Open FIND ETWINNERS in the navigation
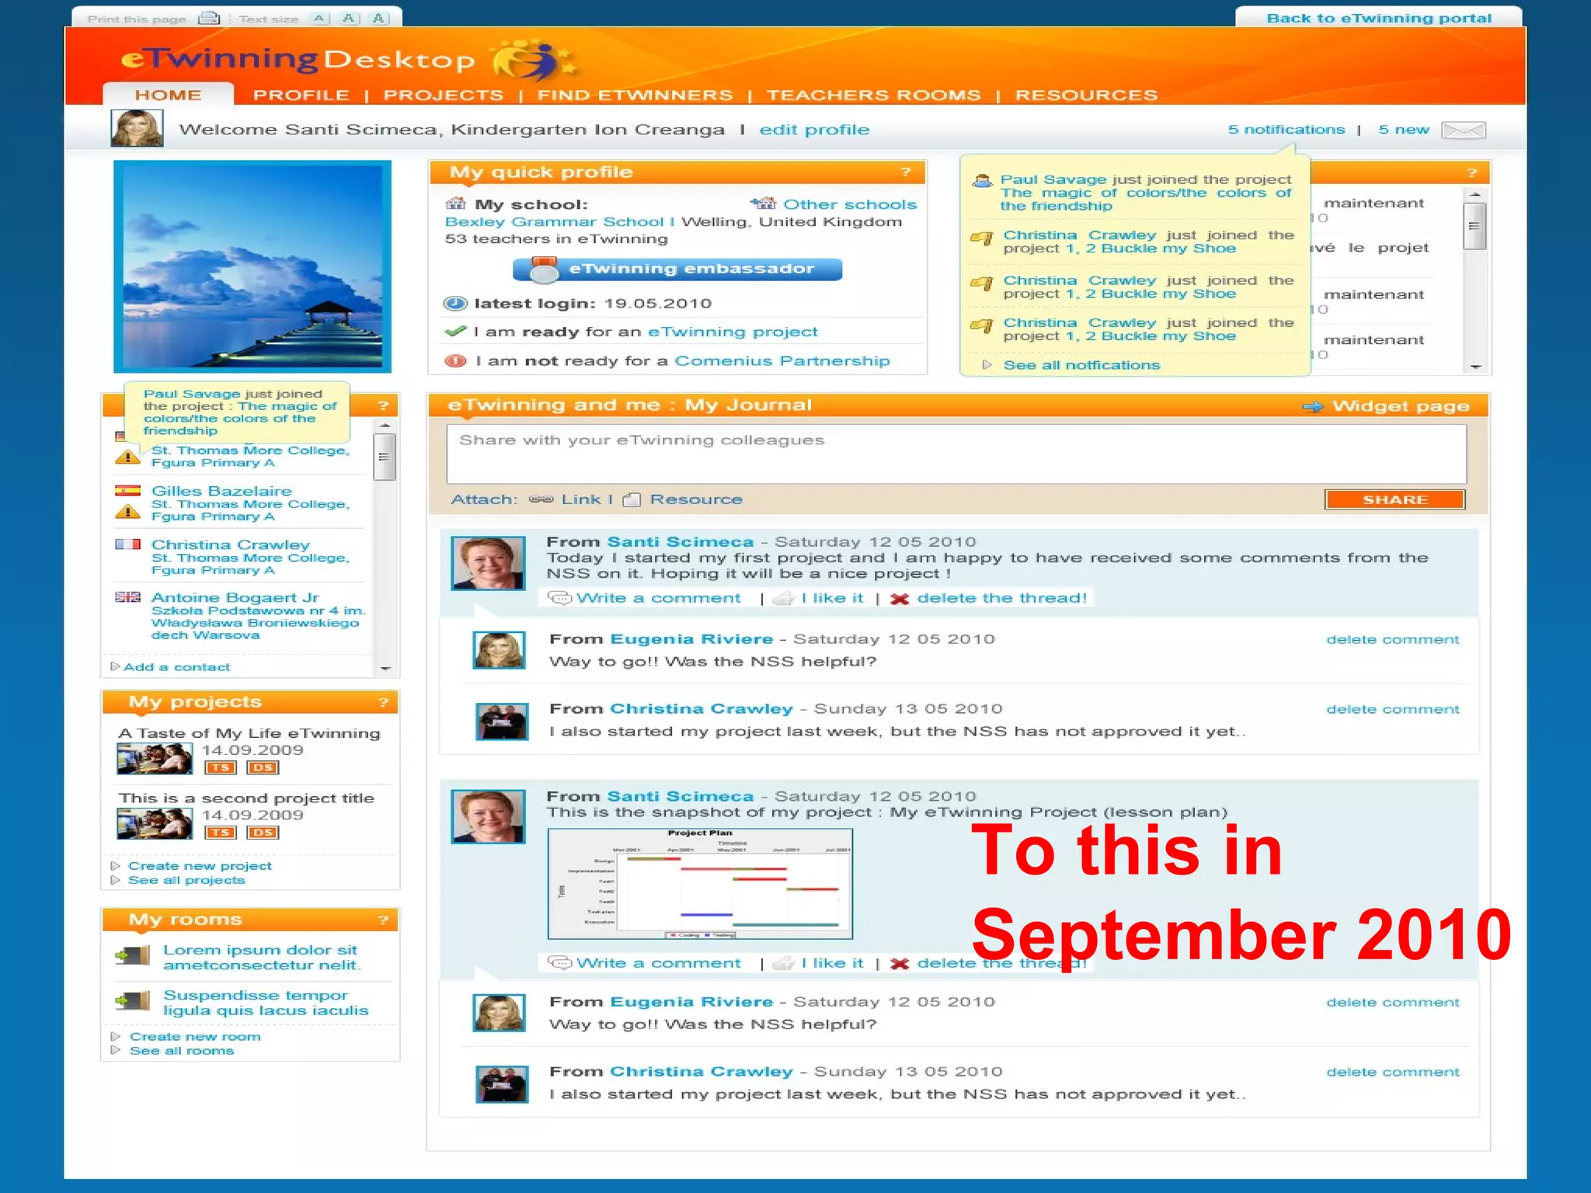 click(x=635, y=95)
